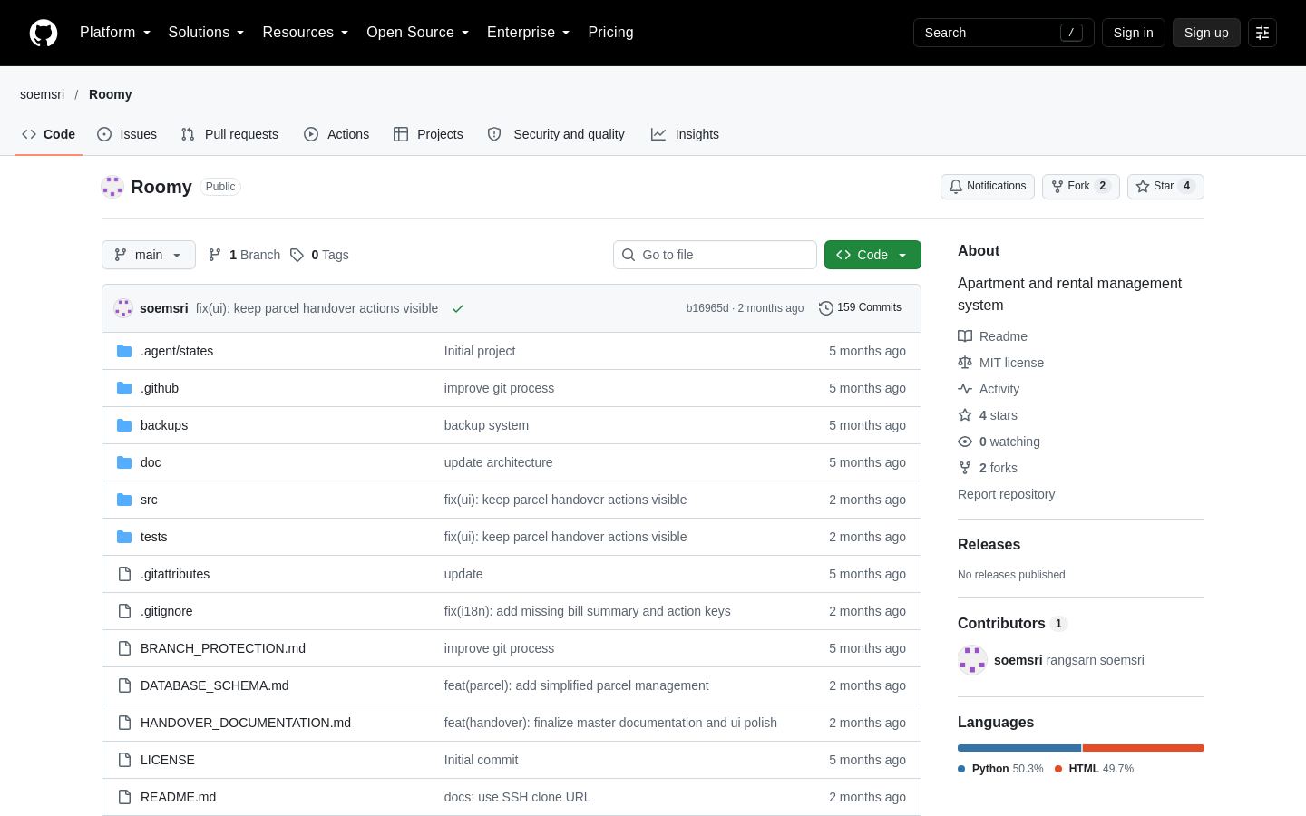The image size is (1306, 816).
Task: Open the Activity link in About
Action: [x=989, y=389]
